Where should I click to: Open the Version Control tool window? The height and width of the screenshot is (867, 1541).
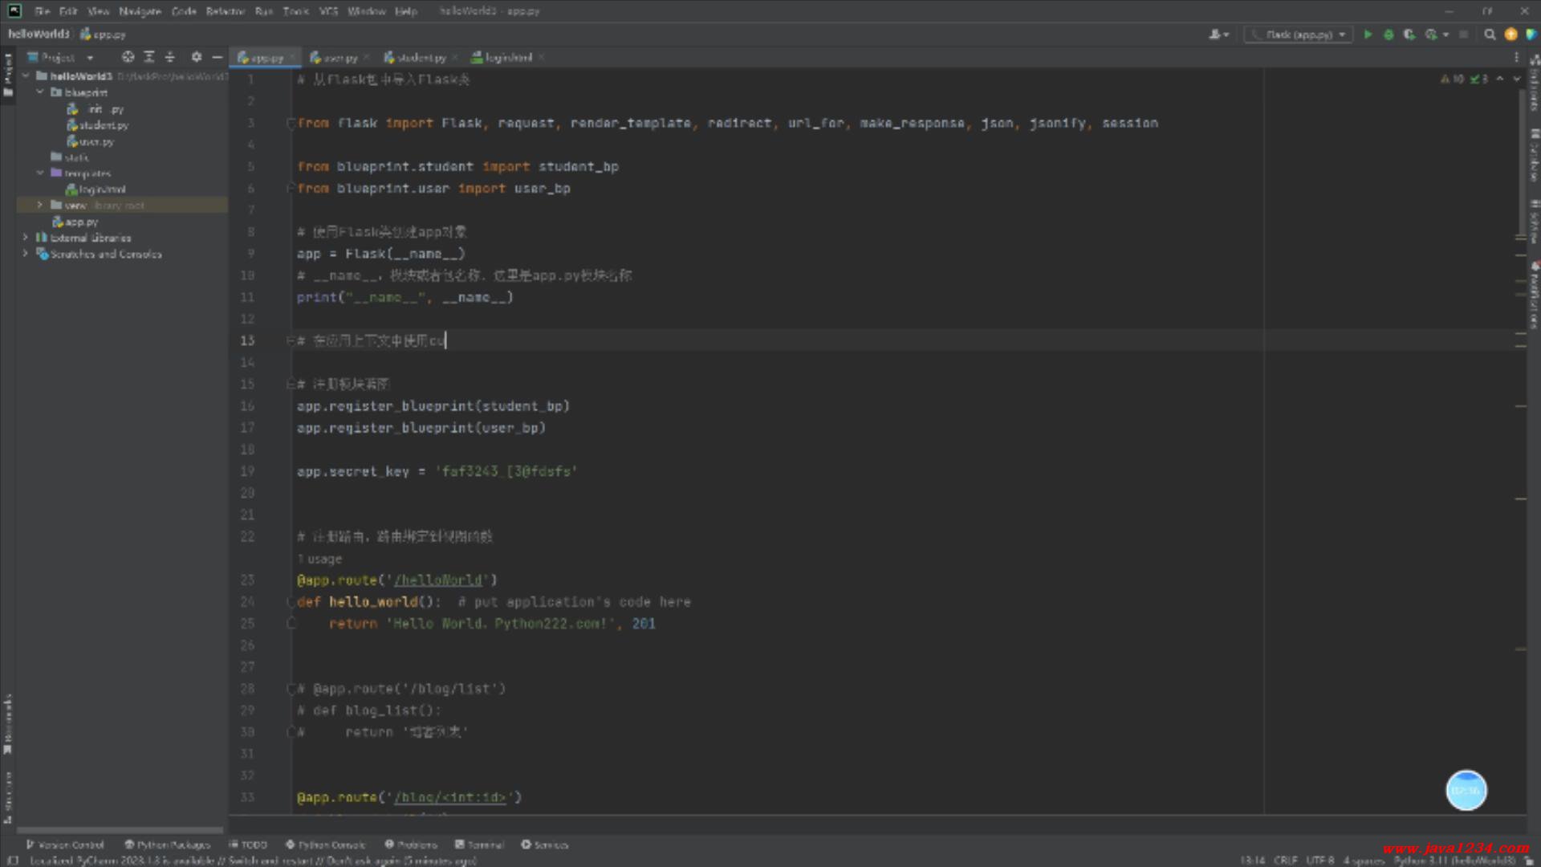click(65, 845)
